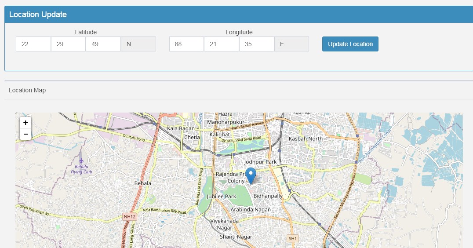The width and height of the screenshot is (473, 248).
Task: Focus the latitude seconds field
Action: point(103,44)
